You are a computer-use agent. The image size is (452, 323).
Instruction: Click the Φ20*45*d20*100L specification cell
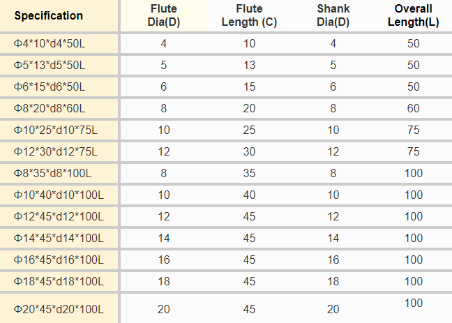[58, 308]
